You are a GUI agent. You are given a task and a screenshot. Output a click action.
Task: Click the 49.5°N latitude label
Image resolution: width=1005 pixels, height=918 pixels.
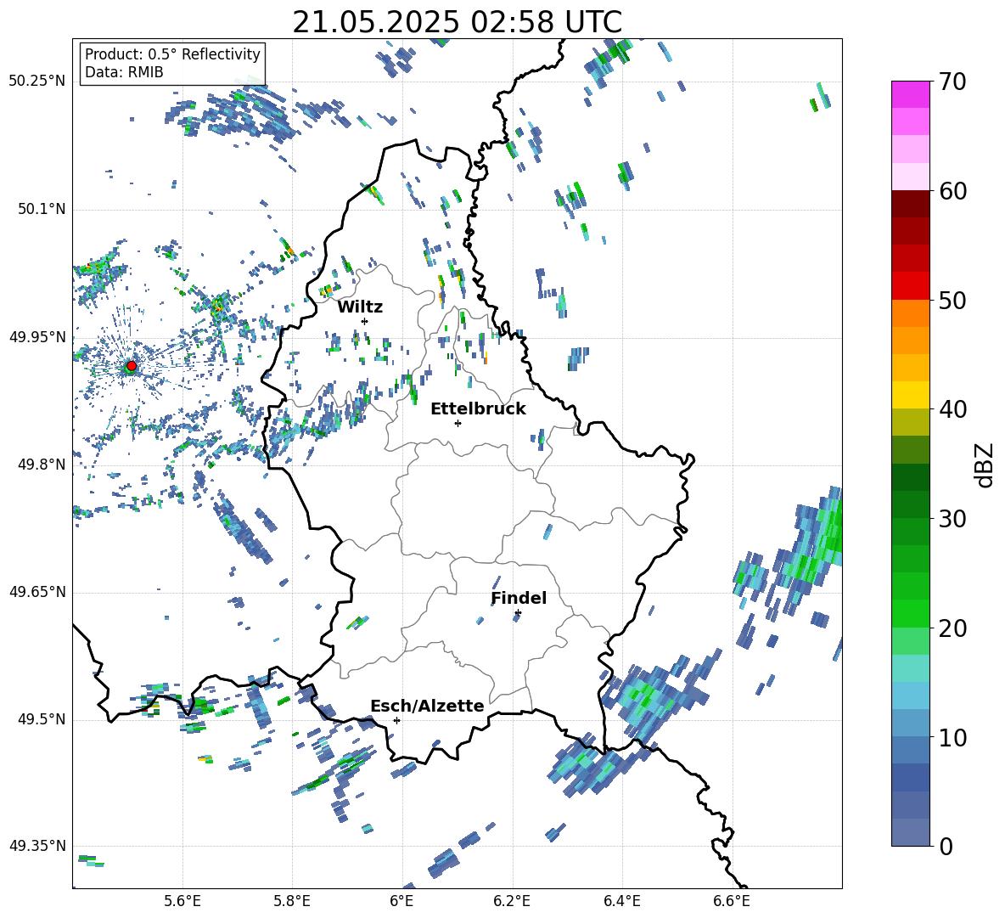coord(42,719)
